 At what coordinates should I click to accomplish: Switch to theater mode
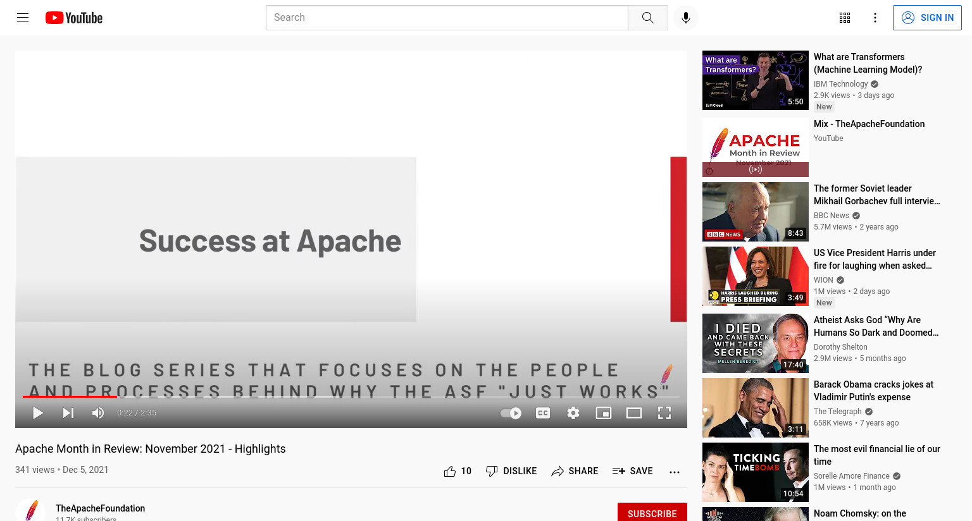pos(634,413)
